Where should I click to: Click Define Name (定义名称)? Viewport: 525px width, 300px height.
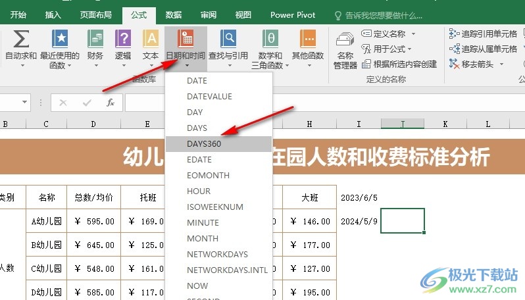click(x=384, y=34)
